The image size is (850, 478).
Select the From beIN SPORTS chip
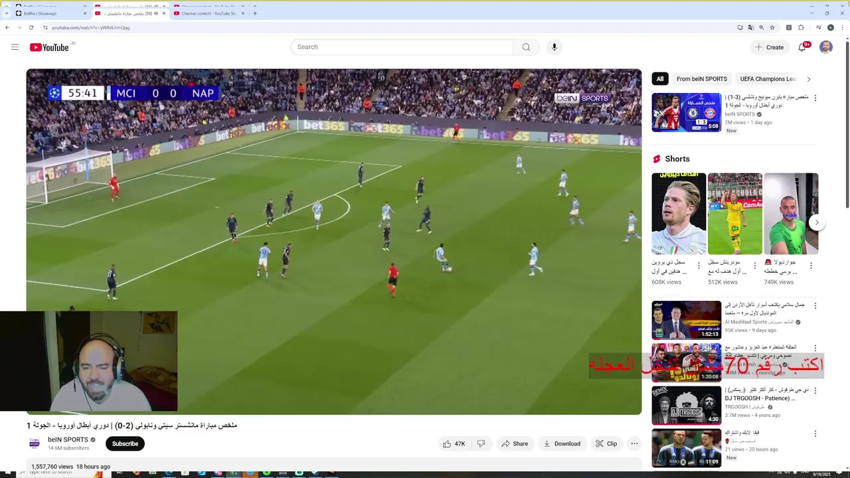tap(702, 79)
